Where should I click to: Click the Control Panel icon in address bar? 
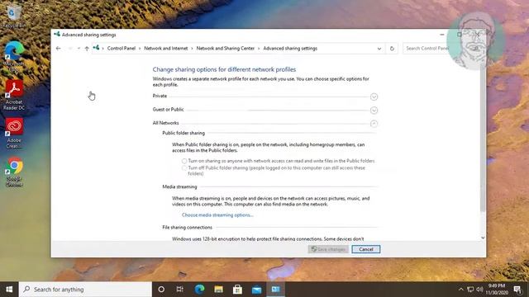point(97,48)
